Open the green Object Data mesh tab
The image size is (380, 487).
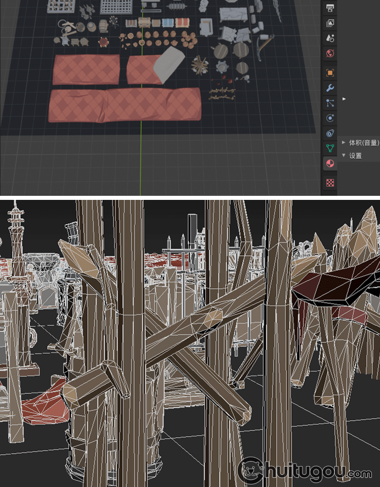point(330,148)
